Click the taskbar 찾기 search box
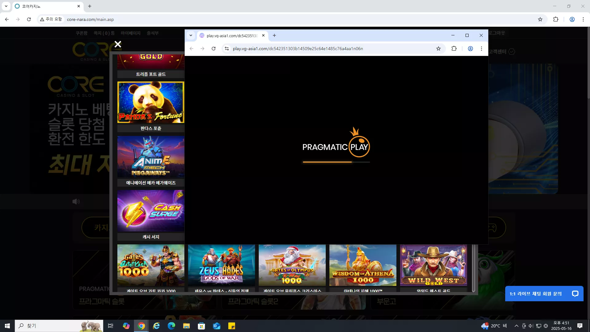The height and width of the screenshot is (332, 590). coord(59,326)
